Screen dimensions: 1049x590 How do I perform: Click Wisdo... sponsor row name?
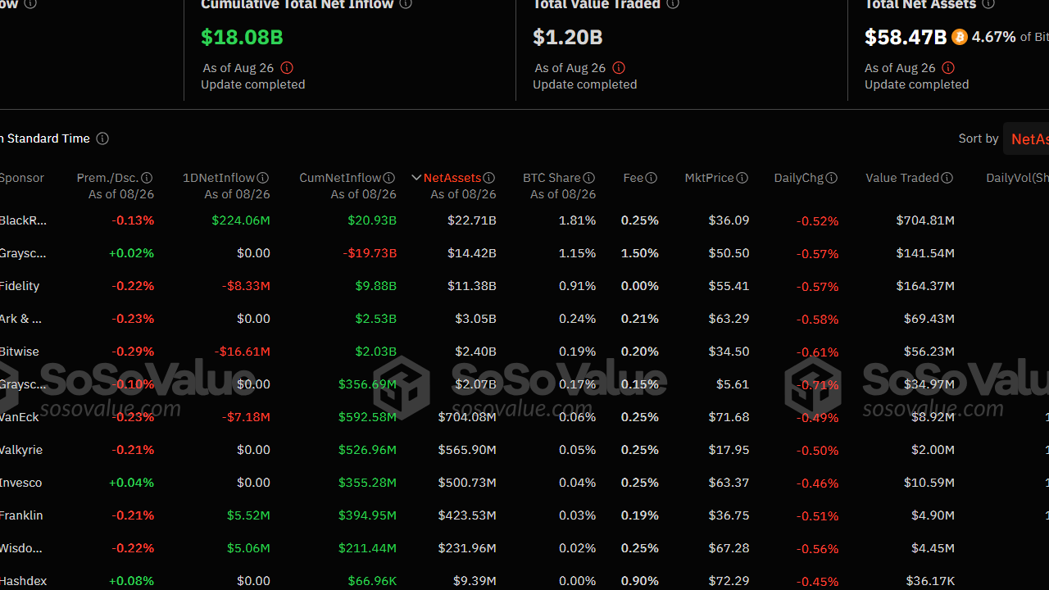[22, 548]
